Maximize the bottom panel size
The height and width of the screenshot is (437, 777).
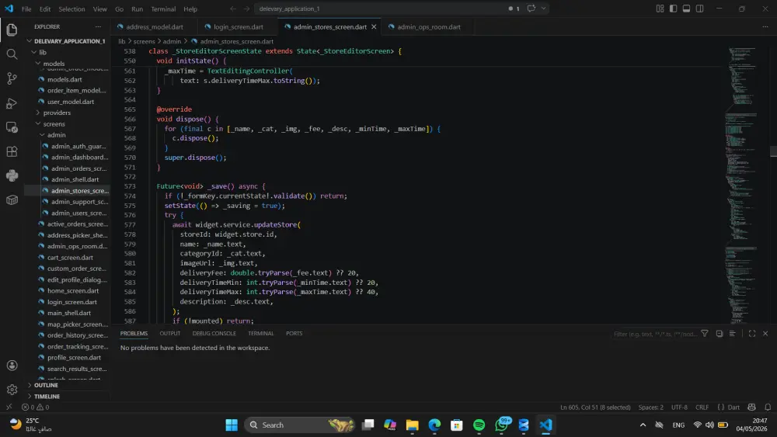(752, 334)
